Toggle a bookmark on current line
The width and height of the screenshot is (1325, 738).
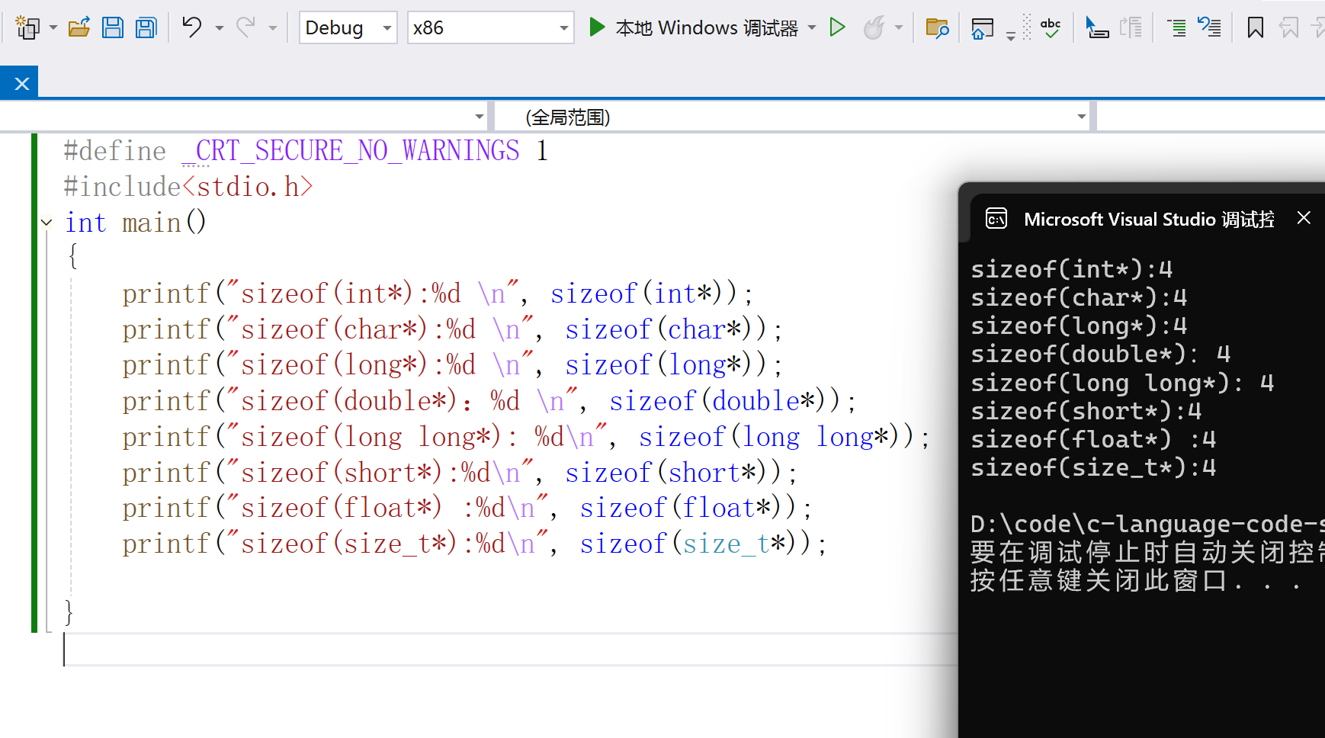tap(1255, 28)
